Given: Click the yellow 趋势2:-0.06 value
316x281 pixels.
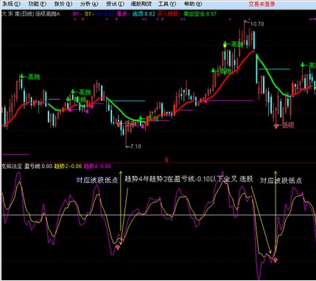Looking at the screenshot, I should point(68,166).
